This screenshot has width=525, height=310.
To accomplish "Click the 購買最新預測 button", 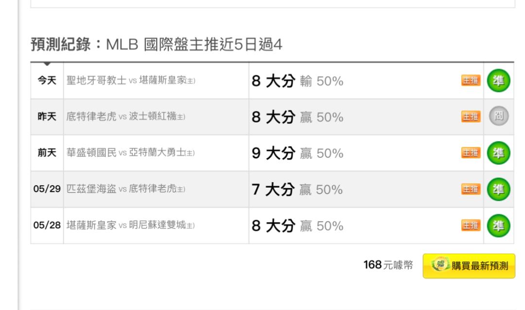I will click(469, 266).
